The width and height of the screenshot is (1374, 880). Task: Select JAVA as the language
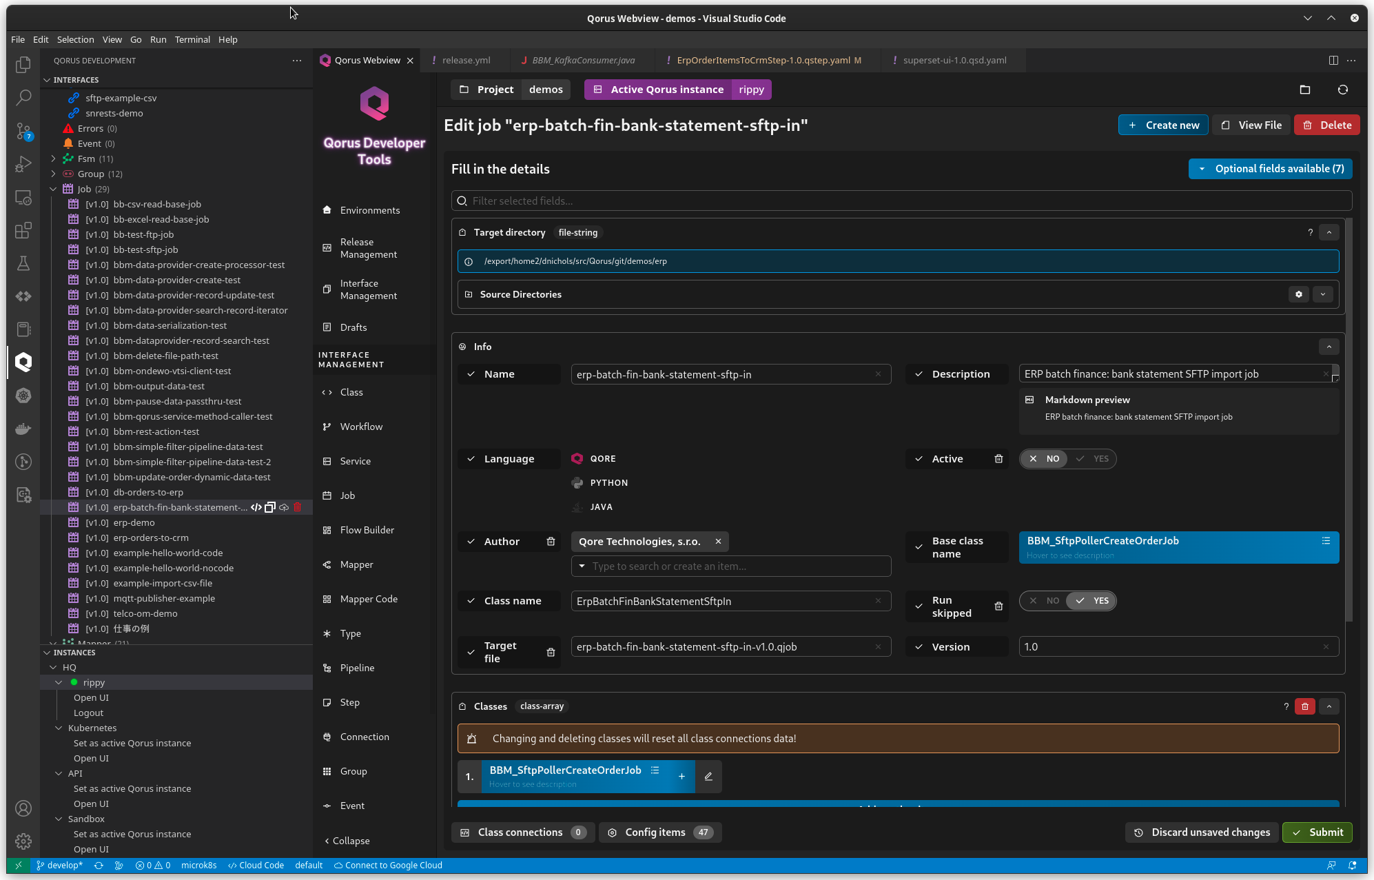pyautogui.click(x=592, y=507)
